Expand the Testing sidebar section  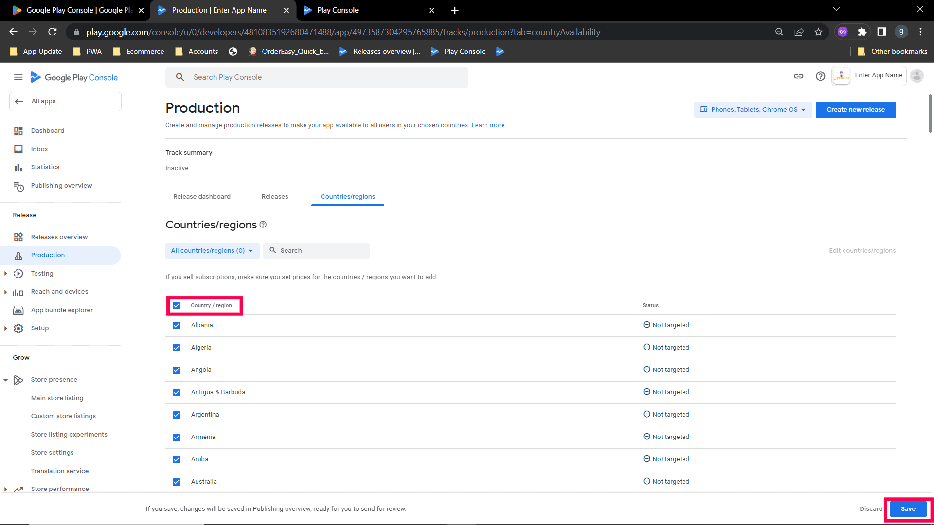click(x=5, y=274)
